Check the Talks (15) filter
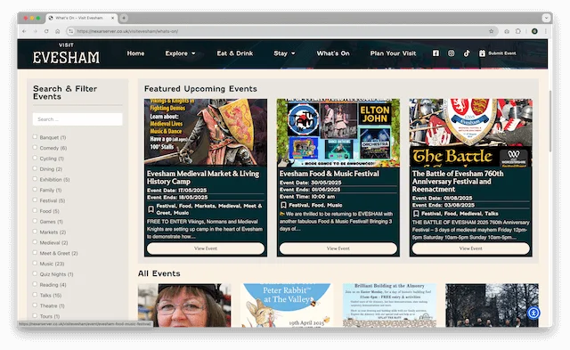Viewport: 570px width, 350px height. [35, 295]
